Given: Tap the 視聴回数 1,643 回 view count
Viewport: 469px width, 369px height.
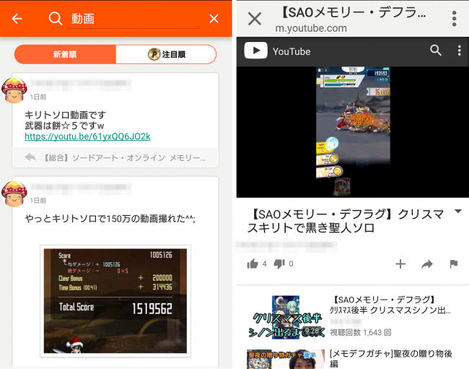Looking at the screenshot, I should point(361,332).
